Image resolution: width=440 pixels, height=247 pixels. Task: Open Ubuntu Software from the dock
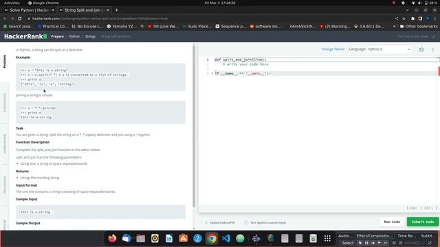(184, 238)
